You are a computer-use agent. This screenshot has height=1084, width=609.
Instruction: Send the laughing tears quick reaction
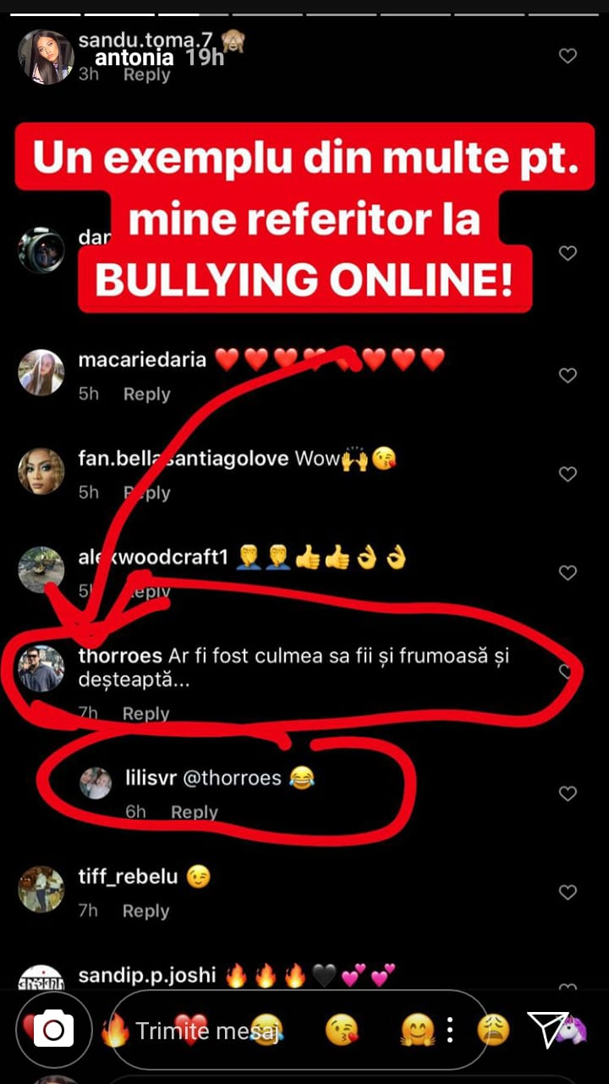[x=266, y=1030]
